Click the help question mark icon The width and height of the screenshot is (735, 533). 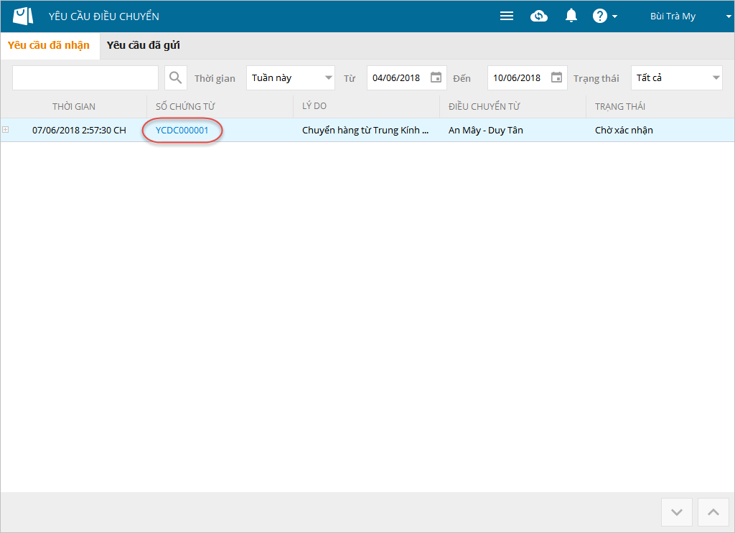pyautogui.click(x=600, y=16)
